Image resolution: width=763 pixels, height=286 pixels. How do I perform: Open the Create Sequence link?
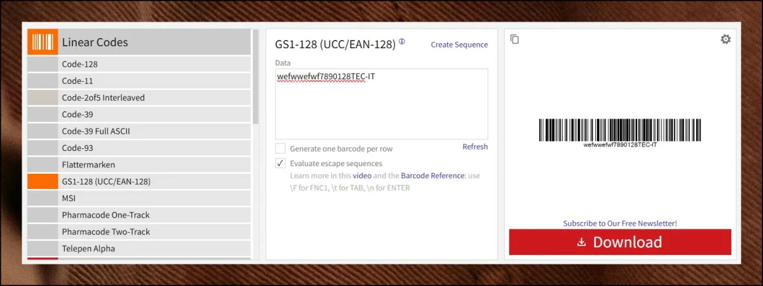(x=459, y=44)
